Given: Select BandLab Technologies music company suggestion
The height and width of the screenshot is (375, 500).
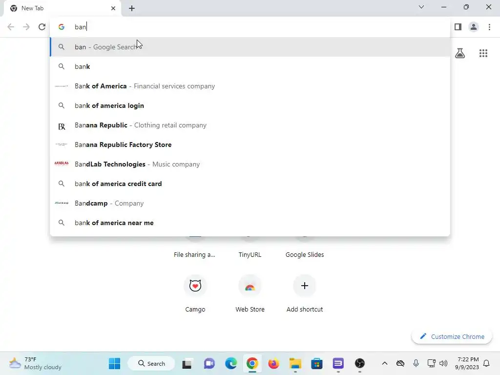Looking at the screenshot, I should click(x=250, y=164).
